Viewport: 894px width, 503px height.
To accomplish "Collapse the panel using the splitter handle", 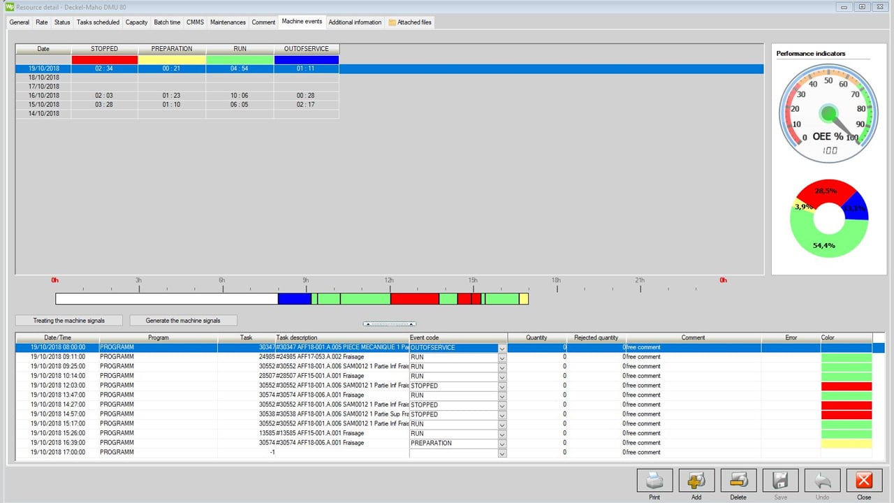I will (389, 324).
